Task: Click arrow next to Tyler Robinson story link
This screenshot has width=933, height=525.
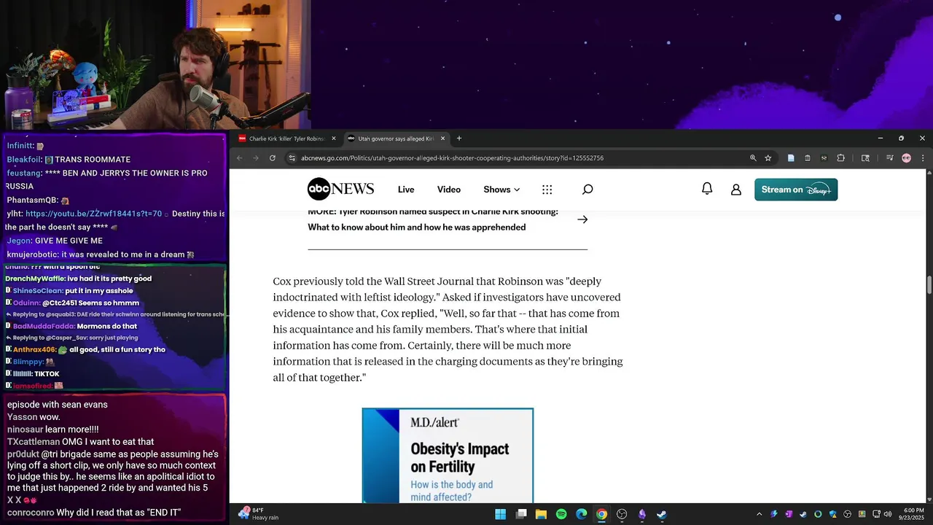Action: click(582, 219)
